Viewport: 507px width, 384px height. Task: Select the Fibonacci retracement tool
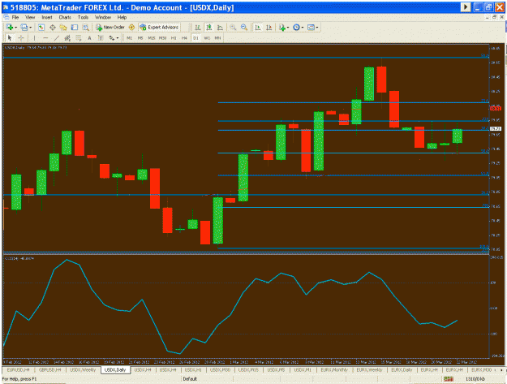[x=78, y=38]
